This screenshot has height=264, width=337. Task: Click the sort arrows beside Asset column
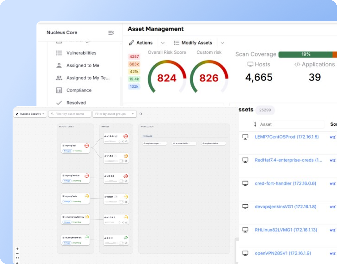click(255, 124)
